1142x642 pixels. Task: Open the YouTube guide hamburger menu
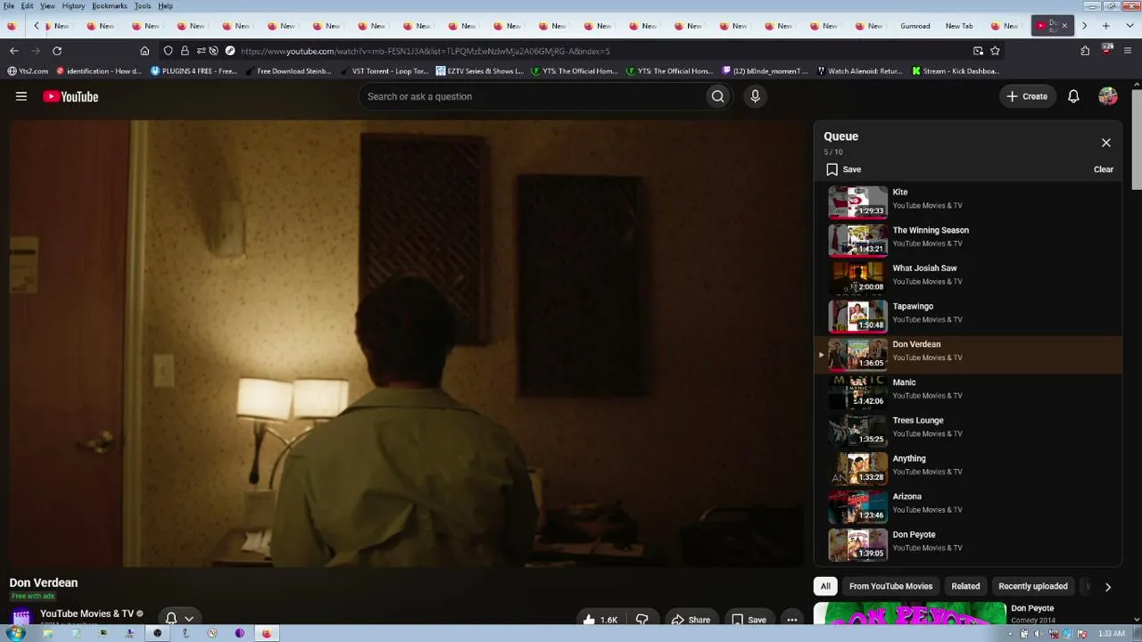point(21,96)
